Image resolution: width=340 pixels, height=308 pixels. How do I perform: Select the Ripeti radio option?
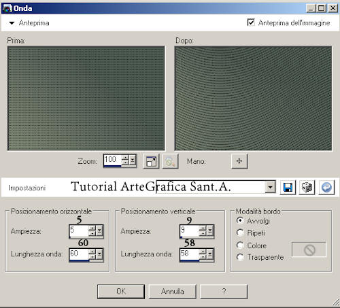coord(240,233)
